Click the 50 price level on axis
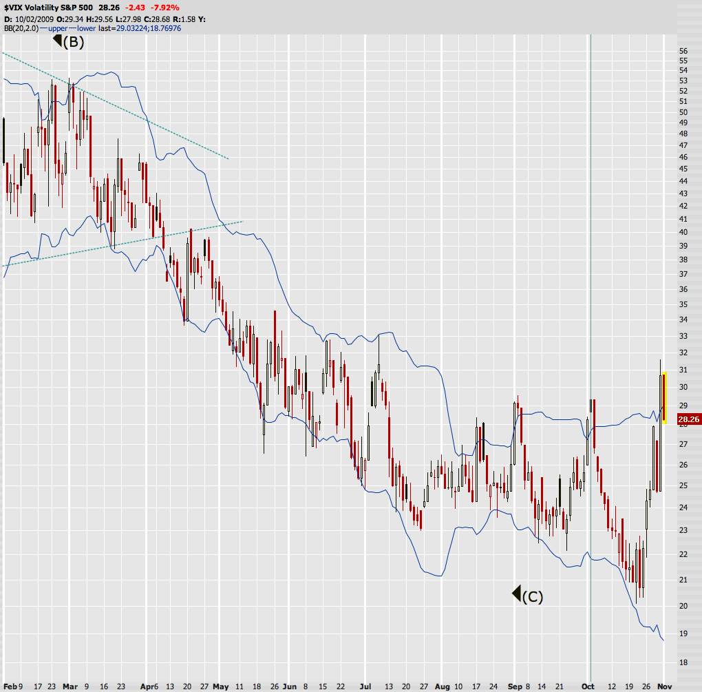The width and height of the screenshot is (702, 692). [683, 112]
